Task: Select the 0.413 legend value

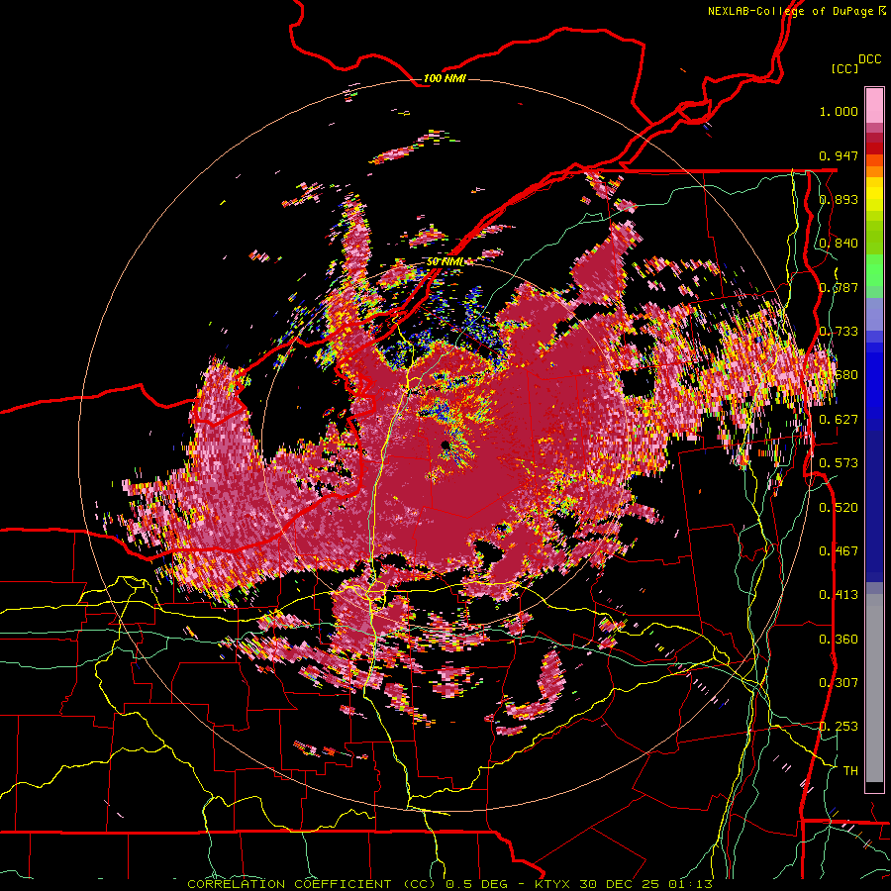Action: point(839,595)
